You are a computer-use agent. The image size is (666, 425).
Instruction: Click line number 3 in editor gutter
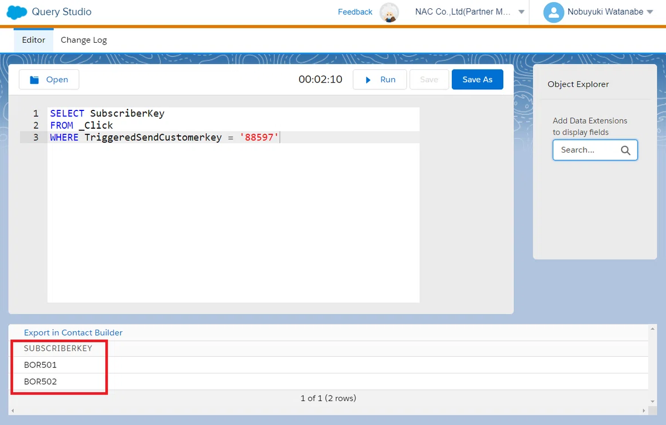pos(36,137)
